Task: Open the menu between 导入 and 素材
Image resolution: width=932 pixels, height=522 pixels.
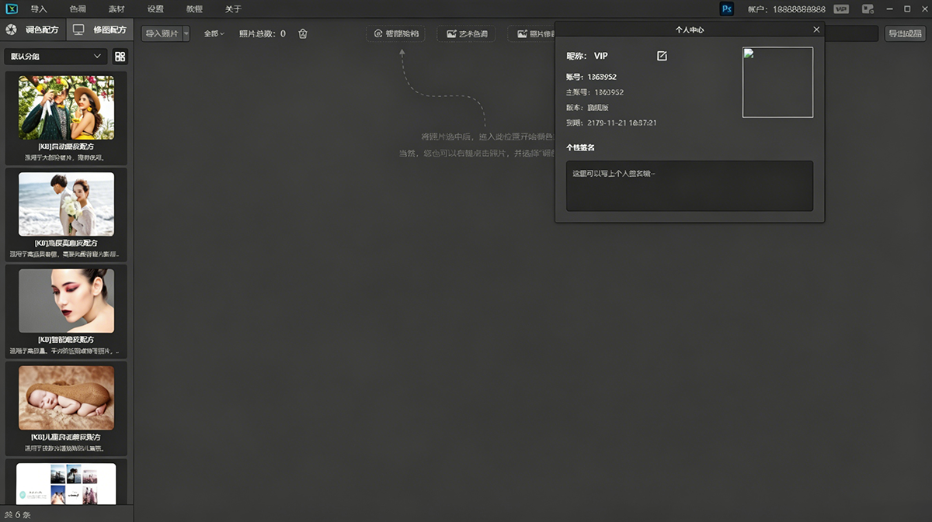Action: (78, 9)
